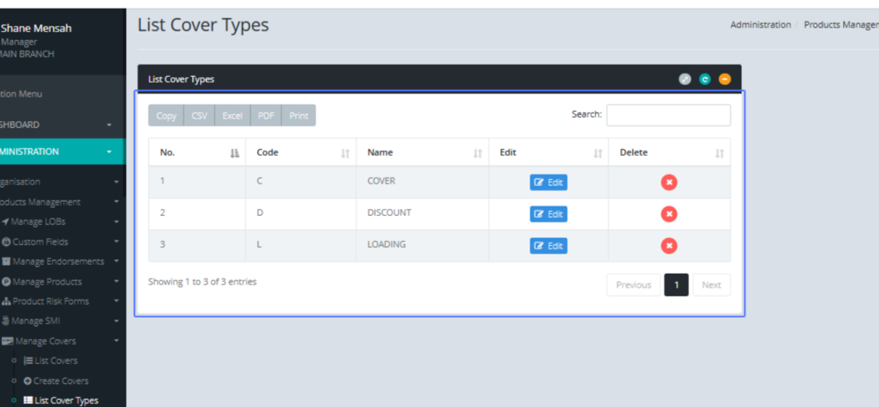
Task: Export table as PDF
Action: (266, 116)
